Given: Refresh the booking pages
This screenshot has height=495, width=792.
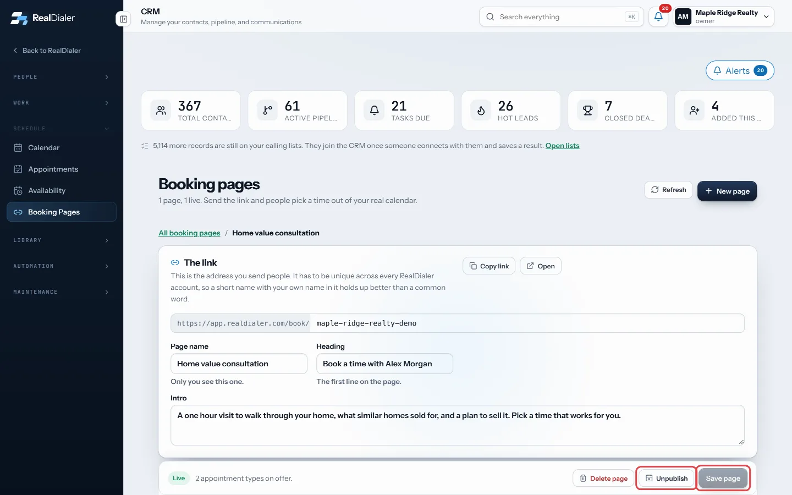Looking at the screenshot, I should [668, 190].
